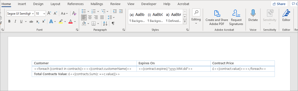Open Styles pane launcher
The width and height of the screenshot is (298, 91).
187,30
